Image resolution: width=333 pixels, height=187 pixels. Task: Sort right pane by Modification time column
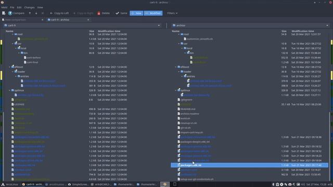tap(303, 31)
